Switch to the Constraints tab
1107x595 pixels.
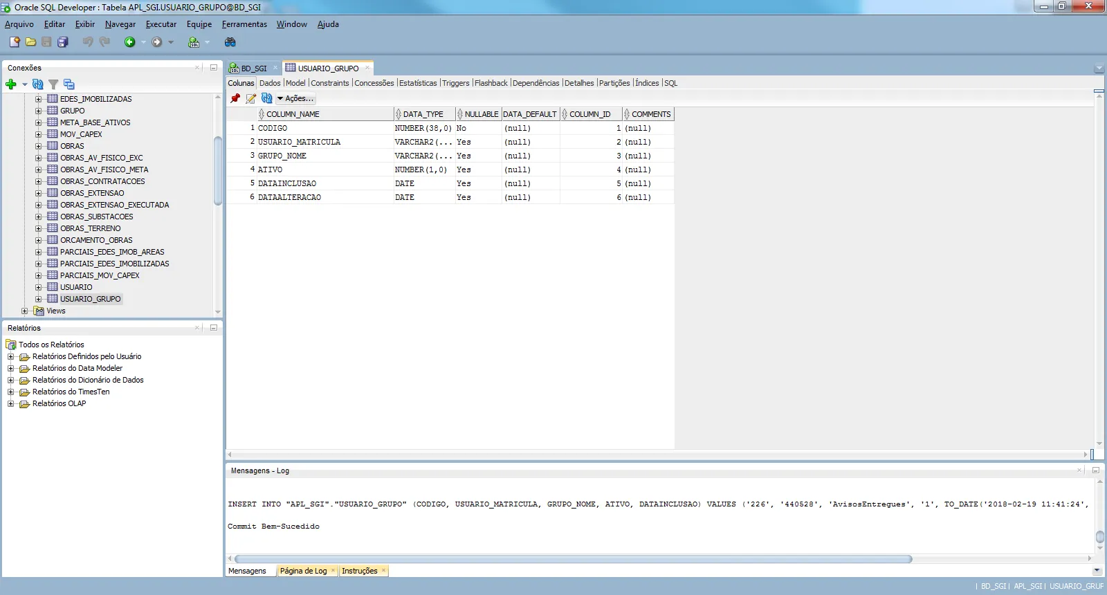(330, 83)
